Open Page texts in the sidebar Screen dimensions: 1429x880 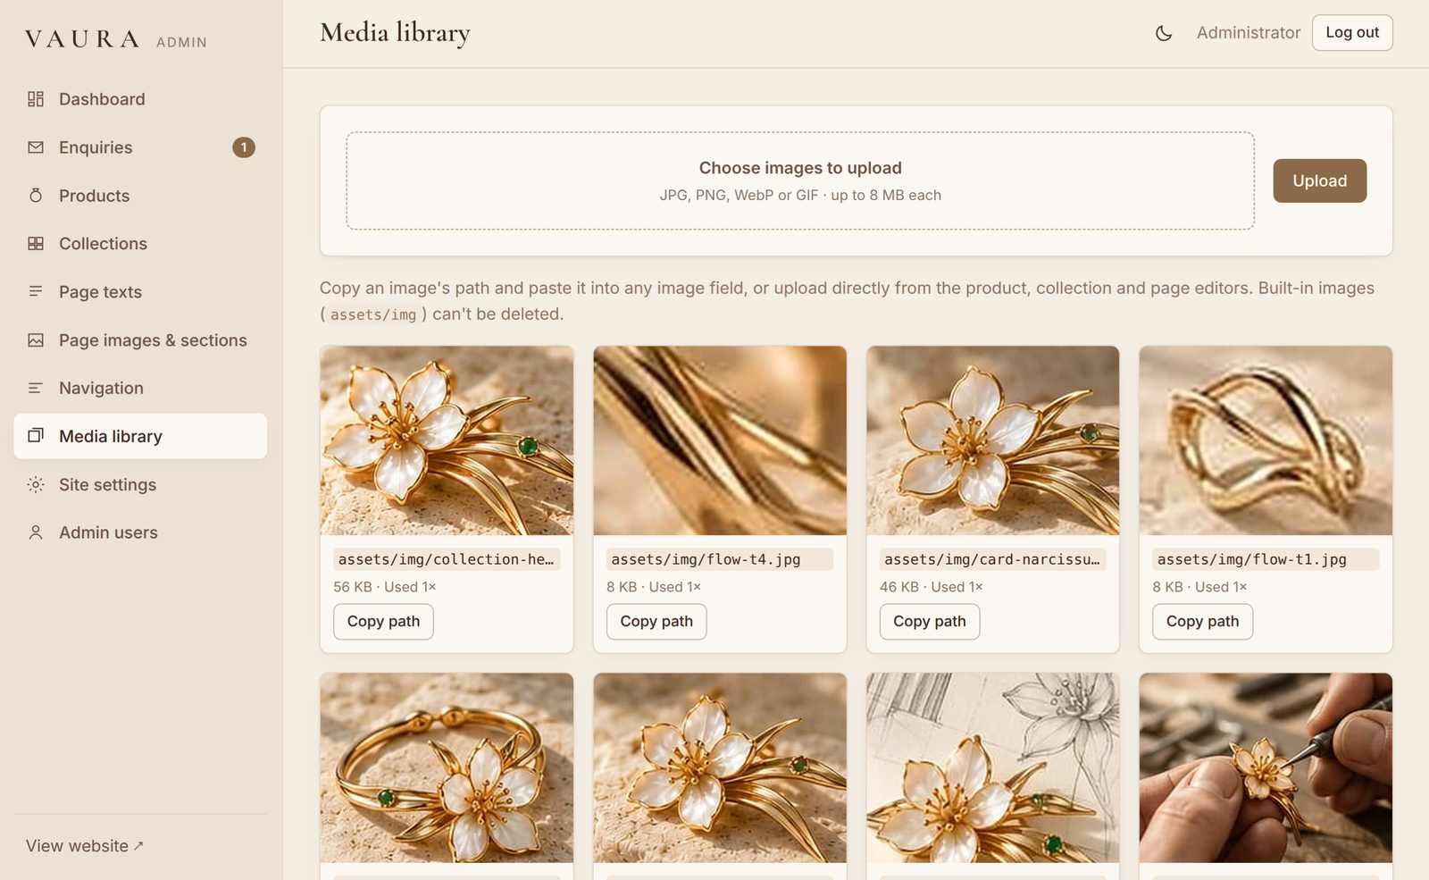[140, 292]
